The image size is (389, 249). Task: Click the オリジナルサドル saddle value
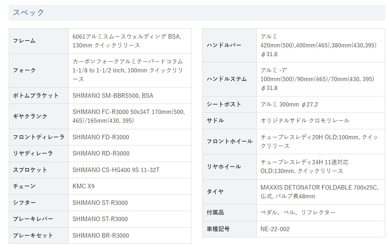click(305, 120)
